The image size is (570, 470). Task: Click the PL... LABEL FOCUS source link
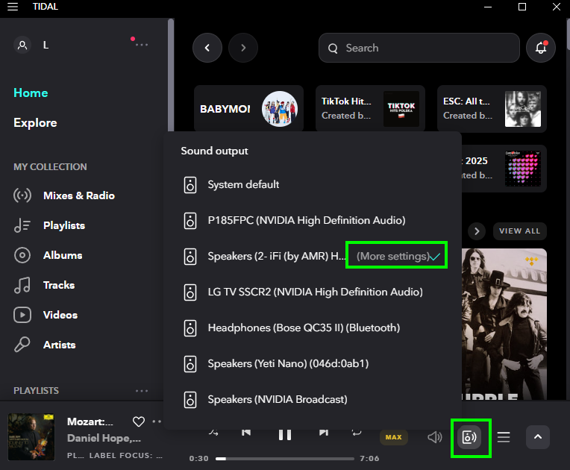click(115, 456)
